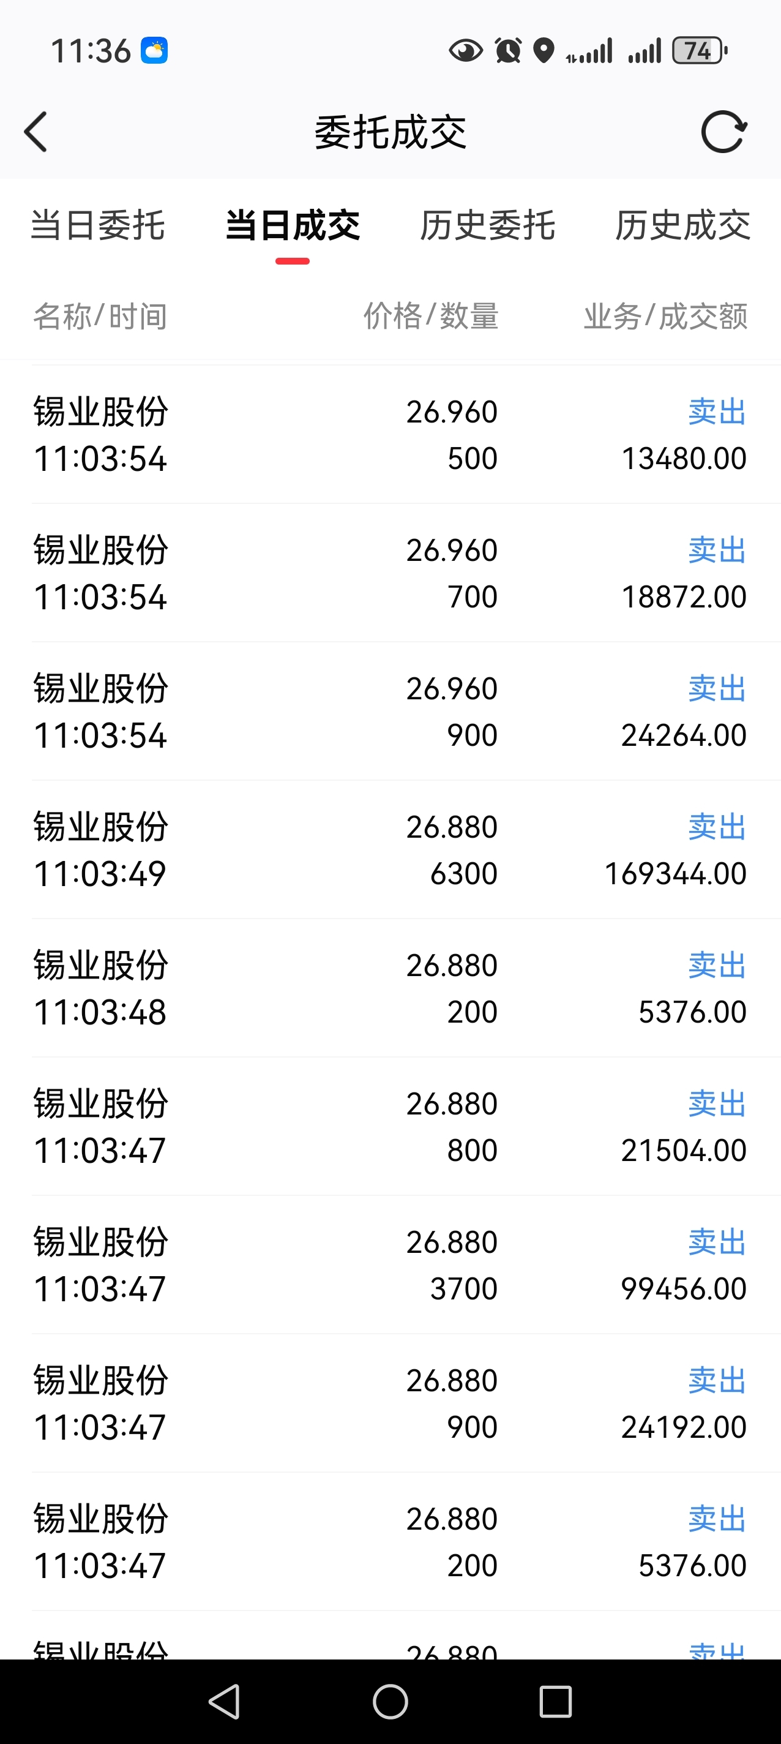
Task: Switch to 当日委托 tab
Action: 98,225
